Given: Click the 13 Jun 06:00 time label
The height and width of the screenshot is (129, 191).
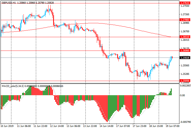Looking at the screenshot, I should [74, 126].
